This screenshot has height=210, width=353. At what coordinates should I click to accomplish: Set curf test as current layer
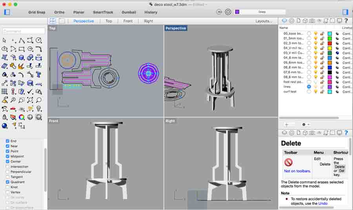pos(309,92)
